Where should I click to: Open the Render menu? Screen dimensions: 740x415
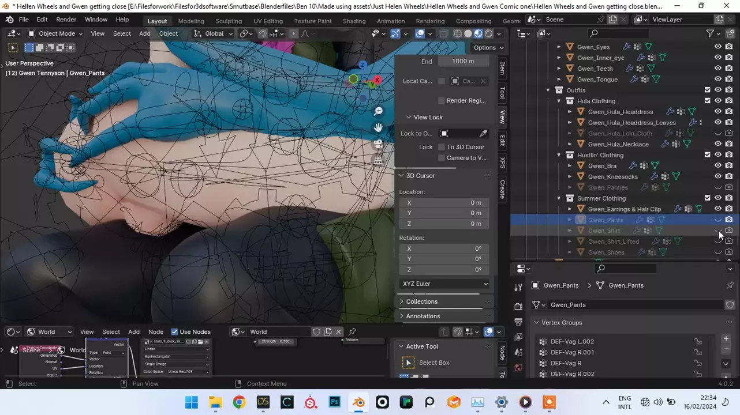pyautogui.click(x=66, y=20)
